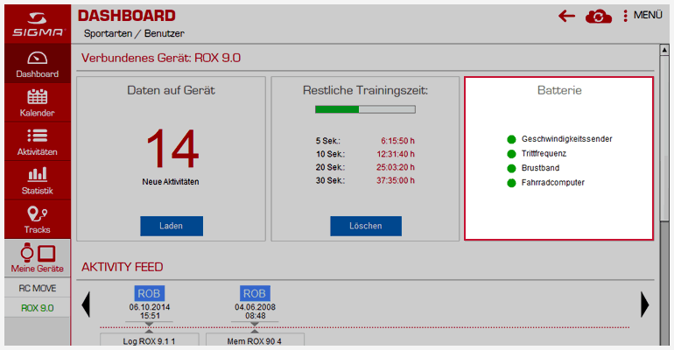Click Trittfrequenz green status dot
674x350 pixels.
[x=511, y=154]
